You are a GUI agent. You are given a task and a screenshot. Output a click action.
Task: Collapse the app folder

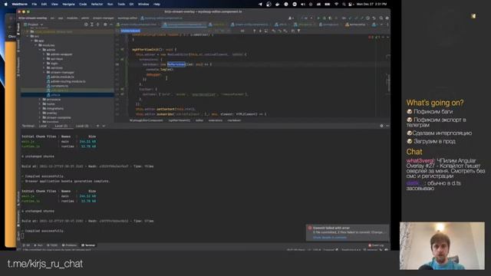pyautogui.click(x=31, y=41)
